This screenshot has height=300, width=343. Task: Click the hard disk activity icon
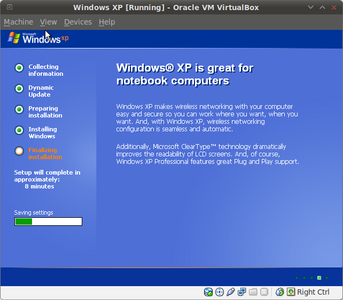coord(208,292)
